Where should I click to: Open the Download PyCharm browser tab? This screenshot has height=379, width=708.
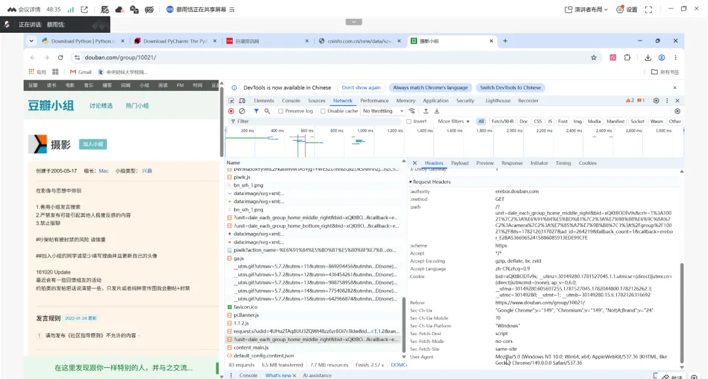174,41
